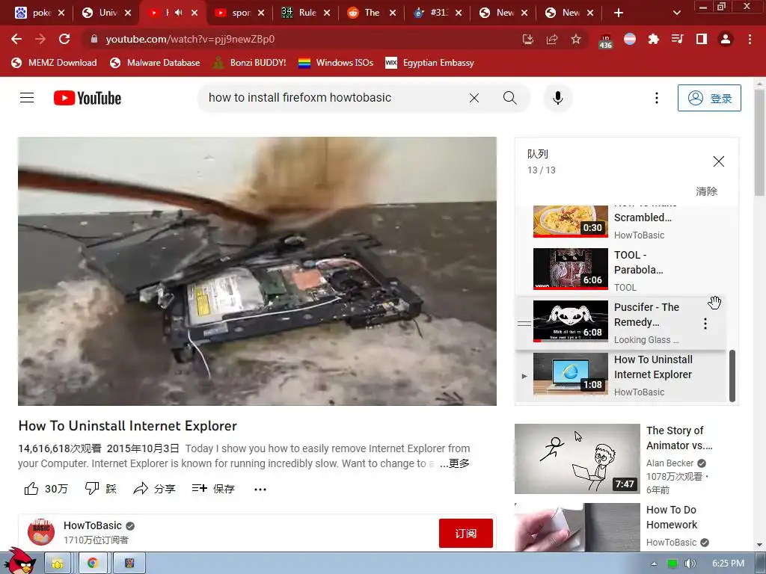This screenshot has width=766, height=574.
Task: Open the Malware Database bookmark
Action: pyautogui.click(x=155, y=63)
